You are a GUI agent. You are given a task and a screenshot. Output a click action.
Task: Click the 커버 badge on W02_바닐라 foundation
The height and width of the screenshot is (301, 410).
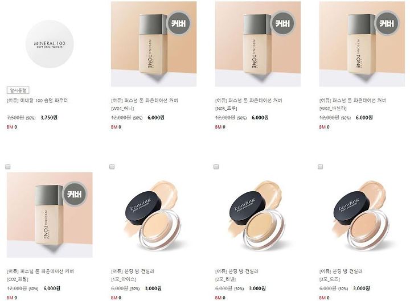387,23
